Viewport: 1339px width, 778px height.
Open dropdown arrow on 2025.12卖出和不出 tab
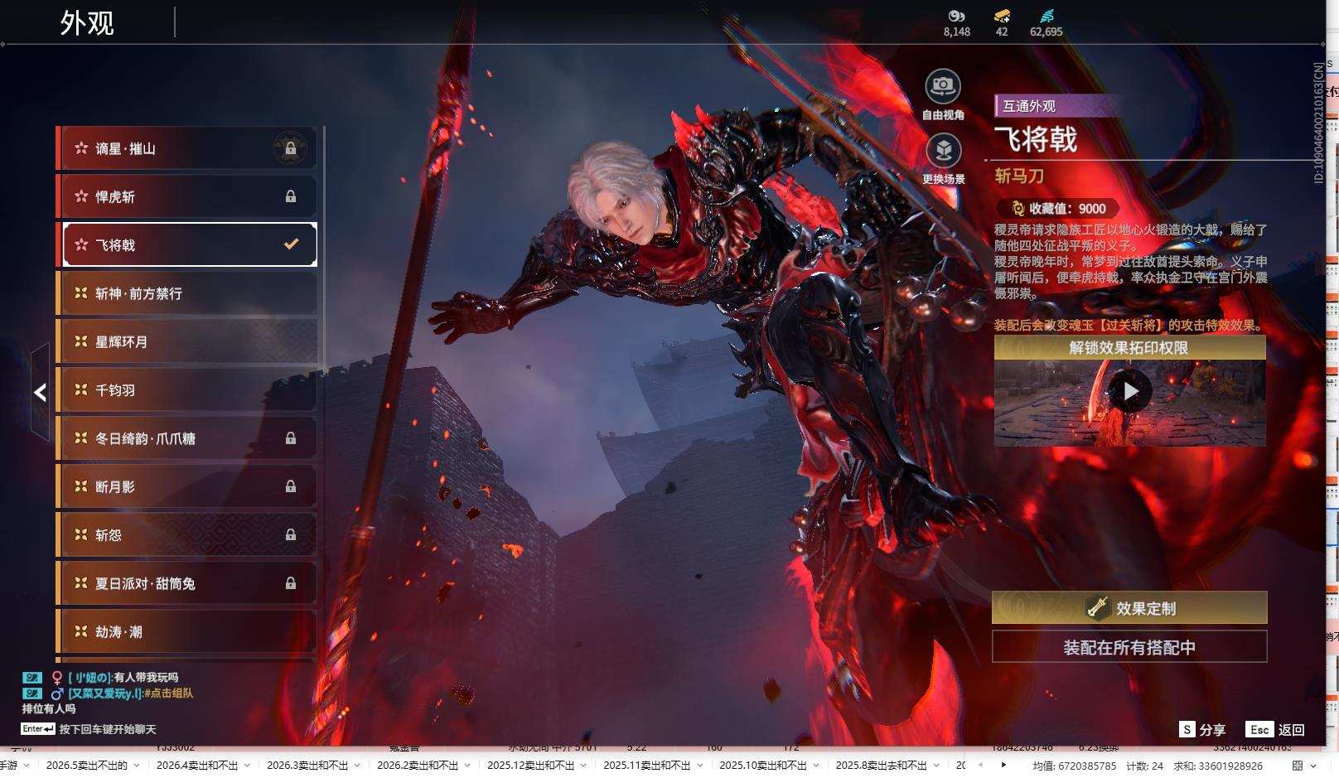point(584,766)
